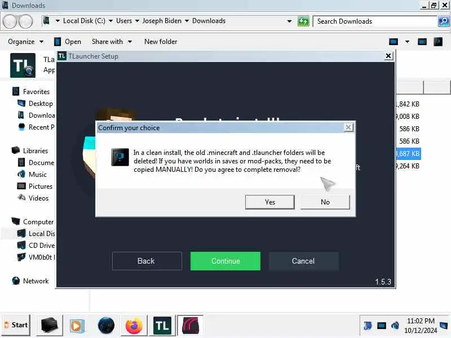
Task: Click the TLauncher file icon thumbnail
Action: click(23, 65)
